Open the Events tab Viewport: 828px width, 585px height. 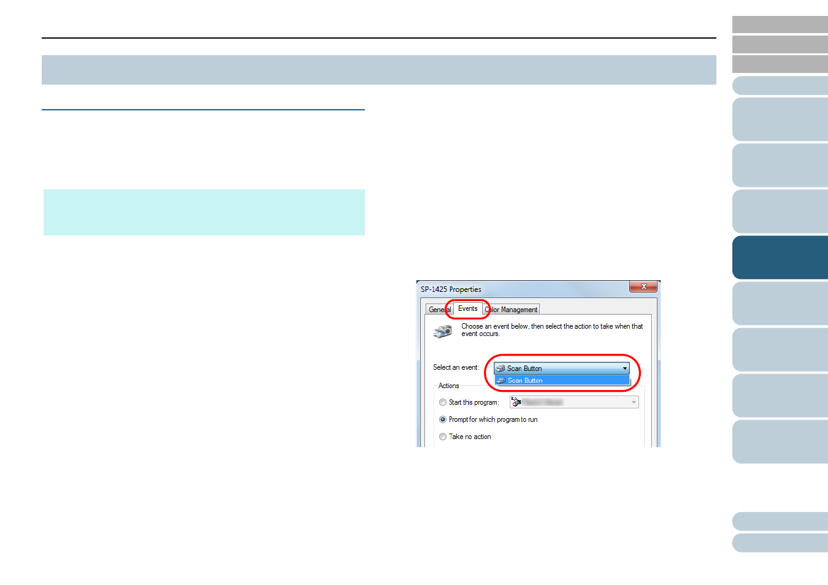pos(467,309)
